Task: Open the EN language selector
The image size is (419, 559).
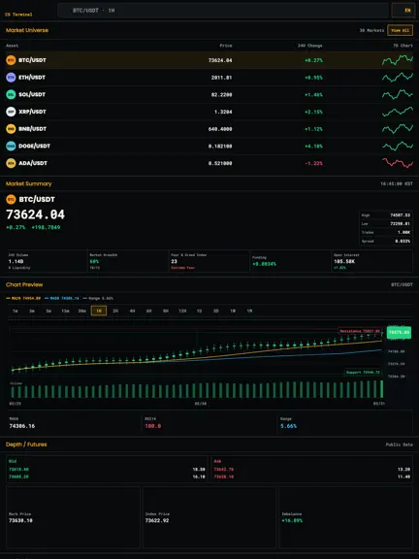Action: [x=403, y=11]
